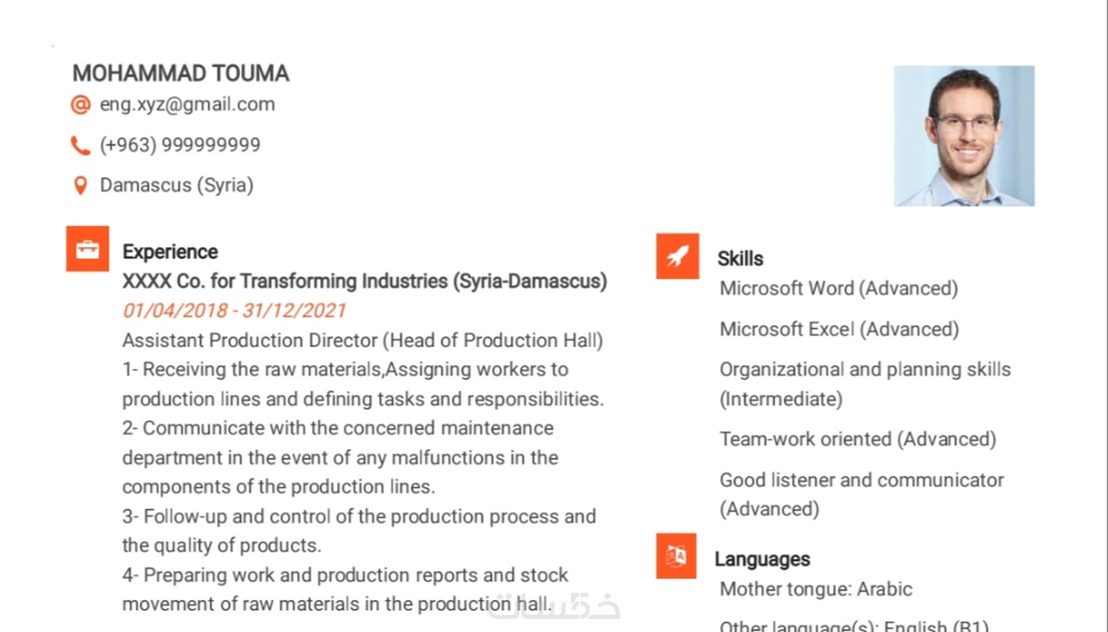The width and height of the screenshot is (1108, 632).
Task: Click the Languages translation icon
Action: pyautogui.click(x=676, y=556)
